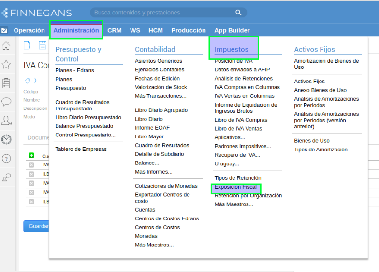
Task: Open the Producción menu
Action: [189, 31]
